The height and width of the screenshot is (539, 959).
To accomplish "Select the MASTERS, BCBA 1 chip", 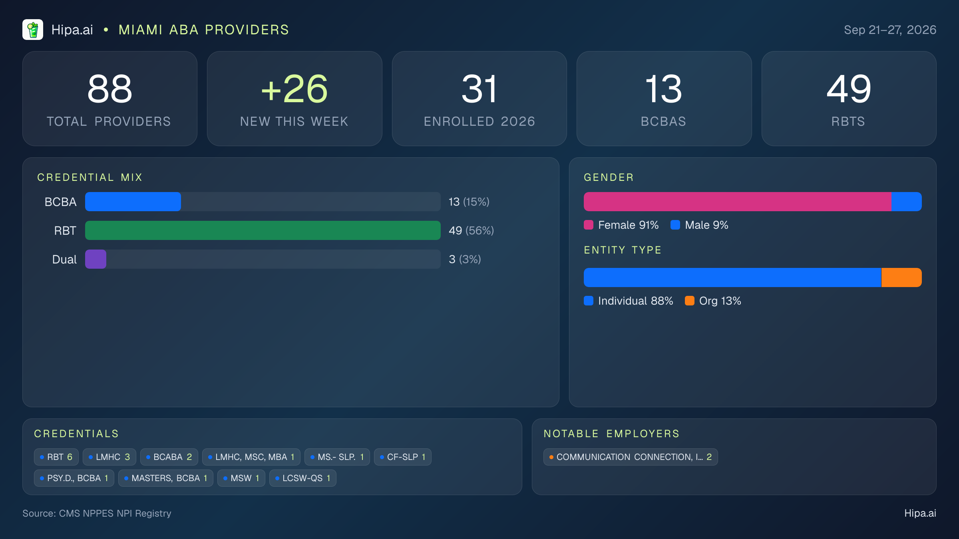I will click(x=166, y=478).
